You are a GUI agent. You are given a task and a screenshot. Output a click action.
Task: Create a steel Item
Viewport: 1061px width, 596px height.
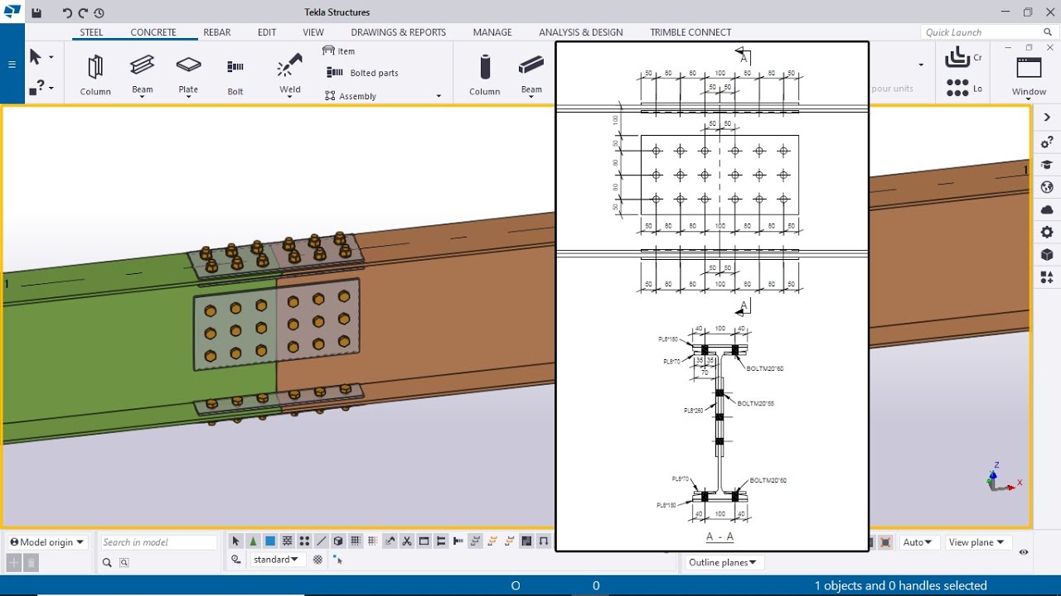point(338,51)
